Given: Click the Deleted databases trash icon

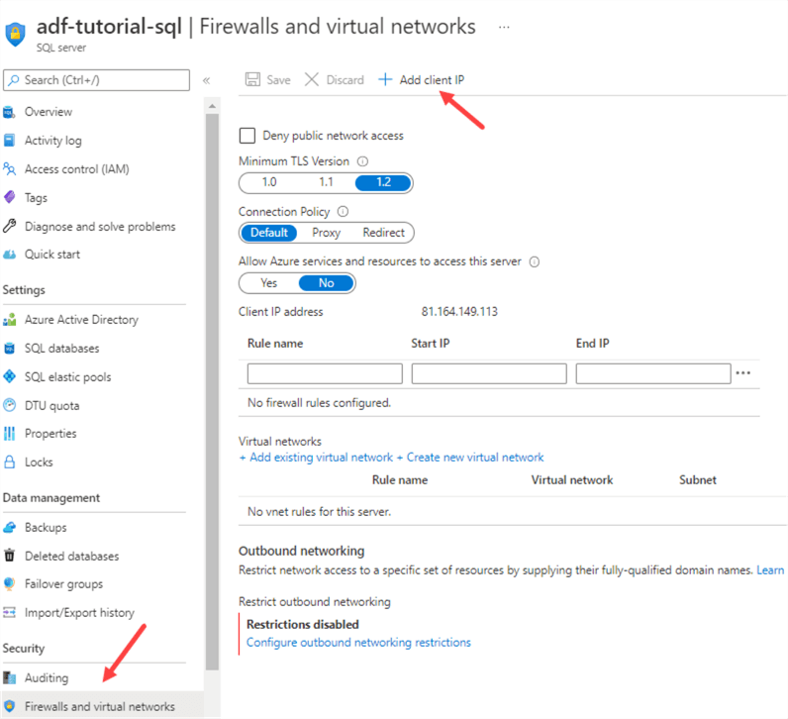Looking at the screenshot, I should (x=9, y=556).
